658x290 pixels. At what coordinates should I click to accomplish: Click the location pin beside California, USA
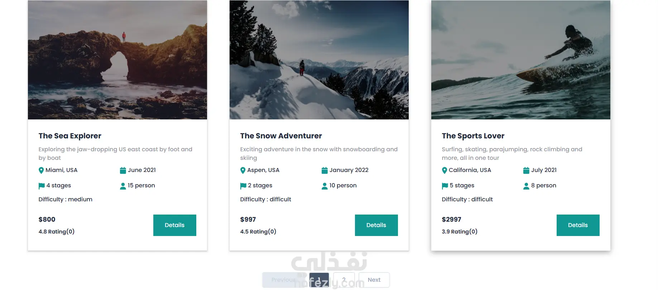(445, 171)
